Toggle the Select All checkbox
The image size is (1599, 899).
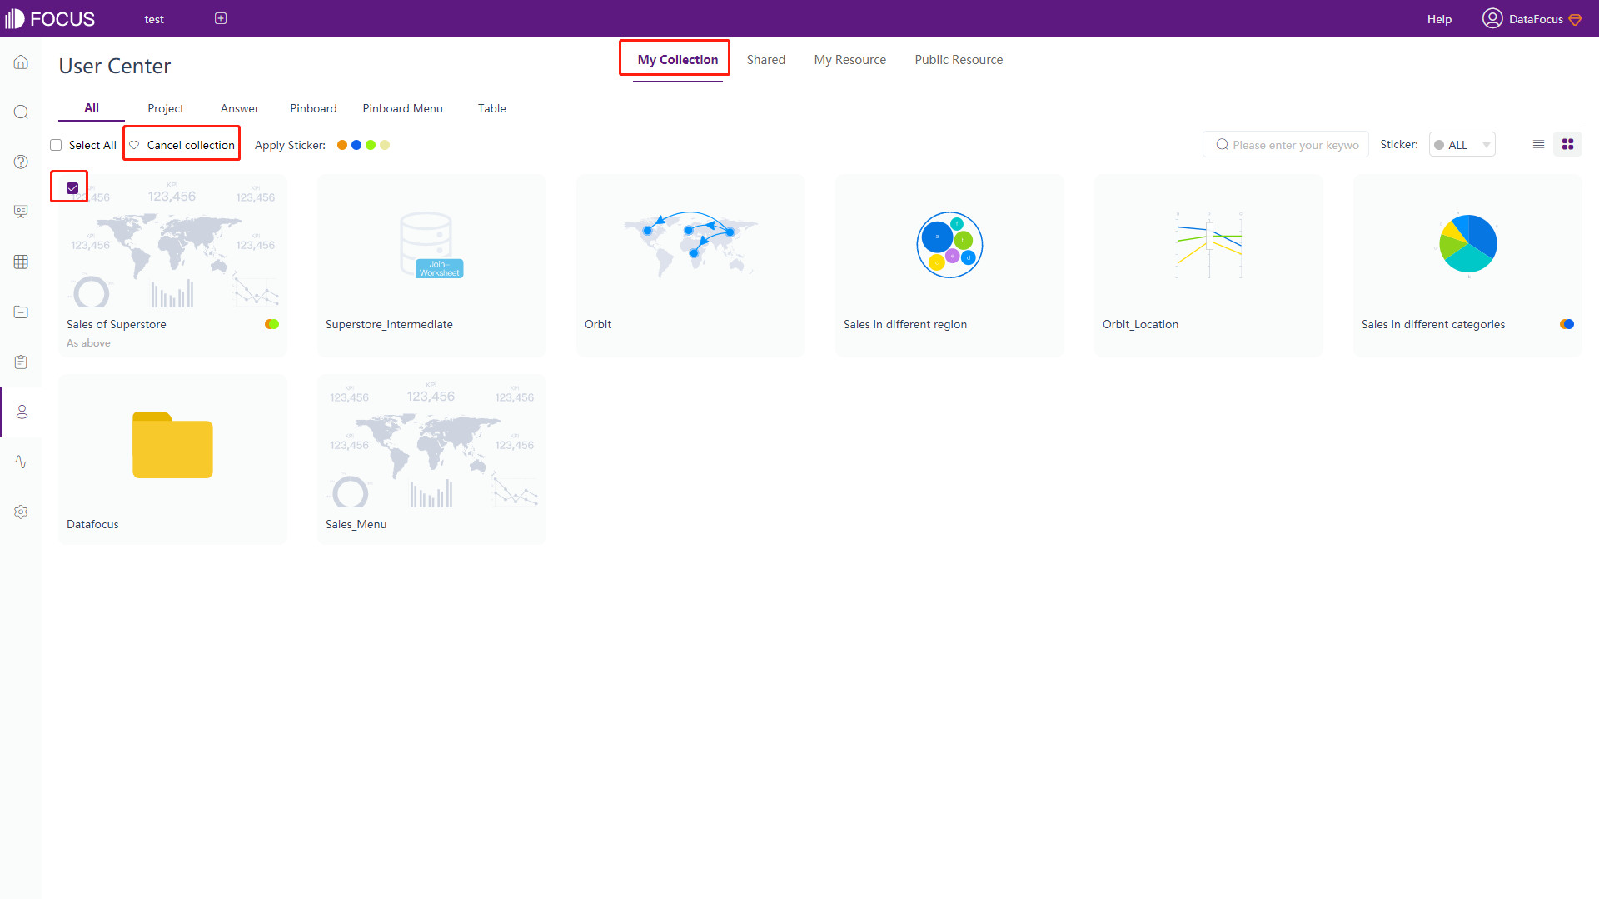[56, 145]
